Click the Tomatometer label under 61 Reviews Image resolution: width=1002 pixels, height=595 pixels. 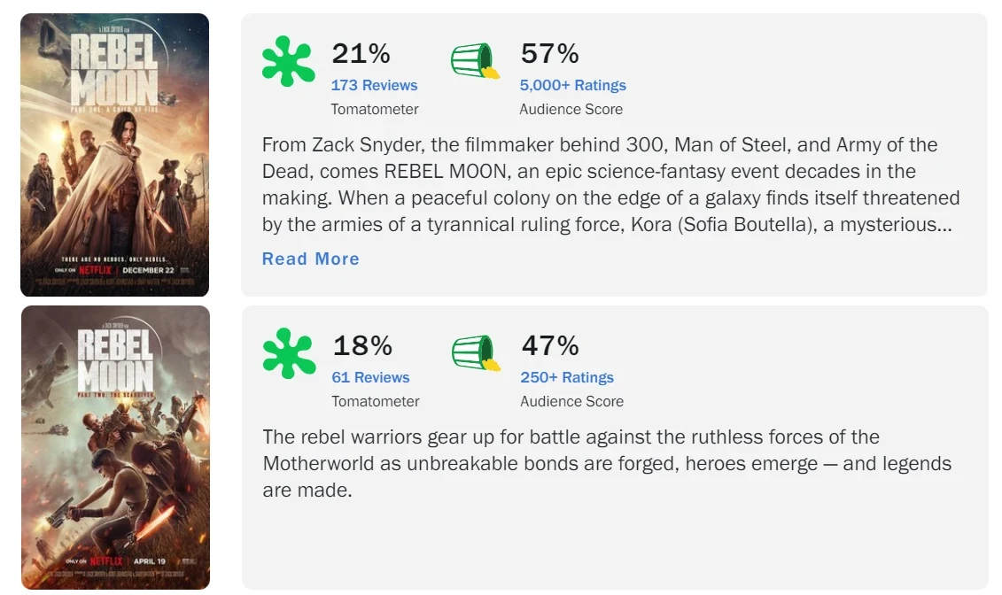coord(376,401)
